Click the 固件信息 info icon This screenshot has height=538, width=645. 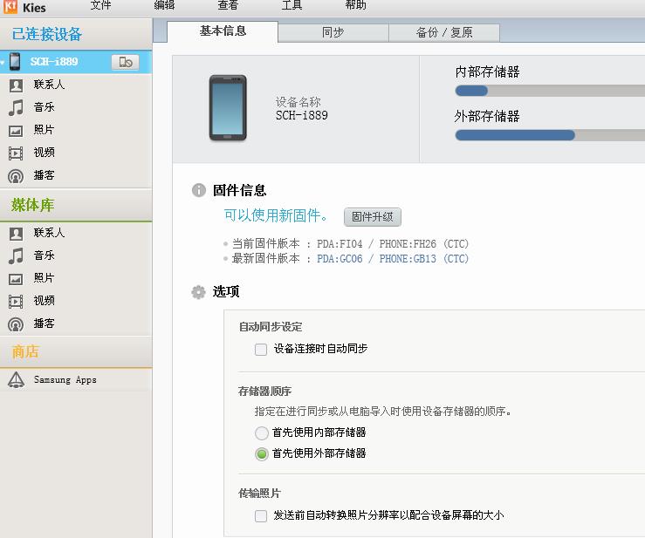tap(199, 190)
